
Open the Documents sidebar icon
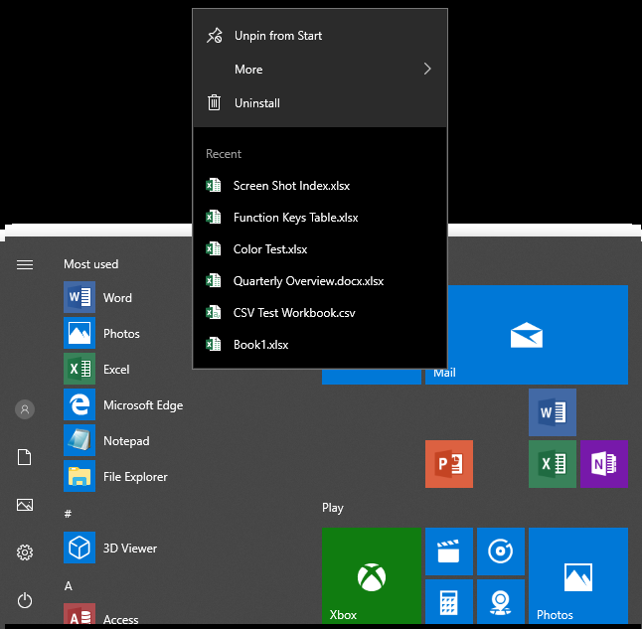[x=25, y=457]
